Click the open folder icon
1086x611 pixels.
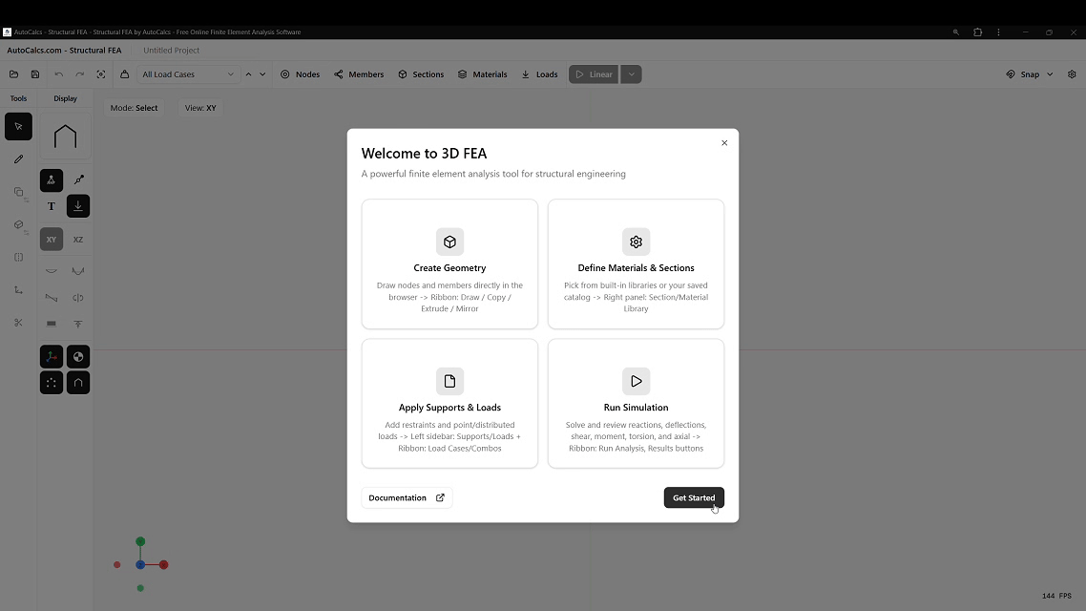pos(13,74)
